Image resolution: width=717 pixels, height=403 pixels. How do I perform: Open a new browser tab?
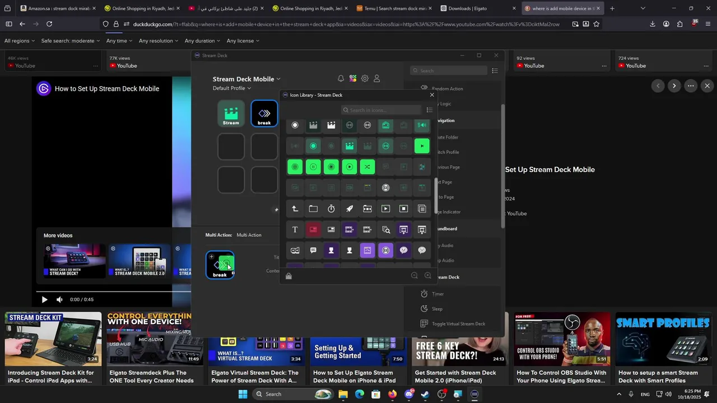[612, 8]
